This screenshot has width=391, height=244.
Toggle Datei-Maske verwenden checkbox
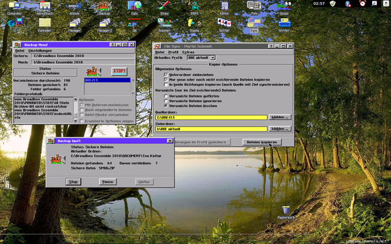82,115
